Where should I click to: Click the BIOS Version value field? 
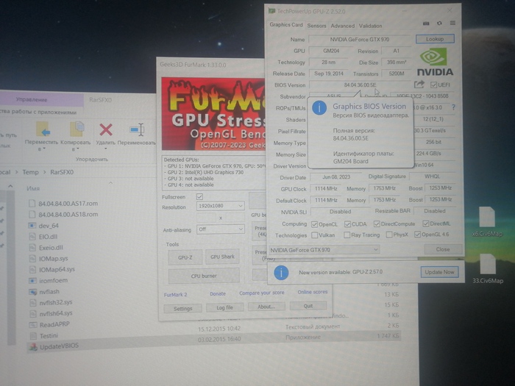pos(360,85)
